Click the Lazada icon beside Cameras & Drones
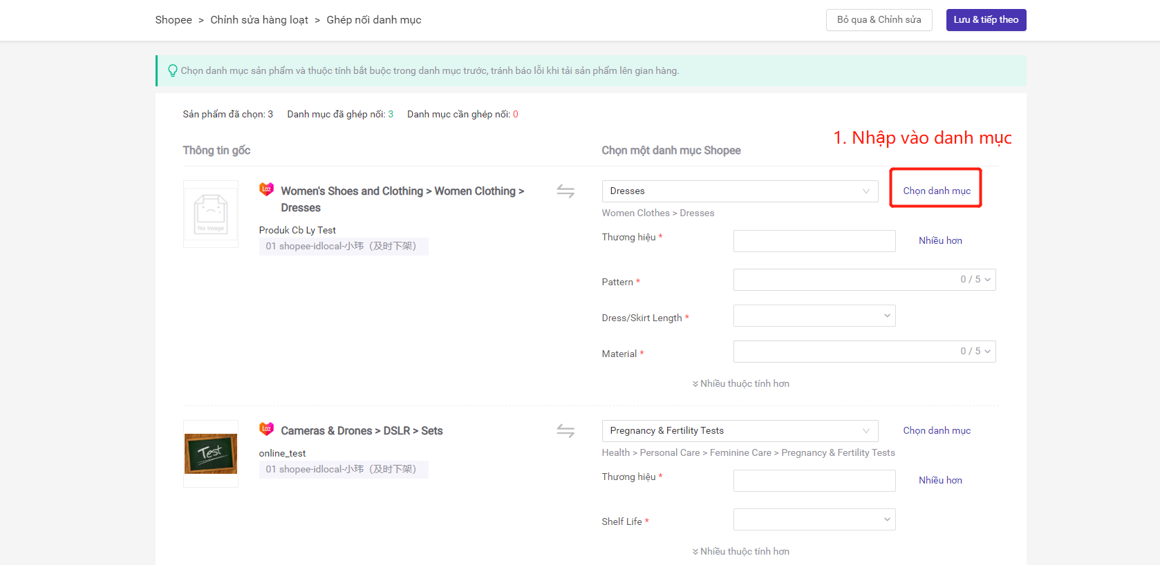1160x565 pixels. pyautogui.click(x=266, y=429)
